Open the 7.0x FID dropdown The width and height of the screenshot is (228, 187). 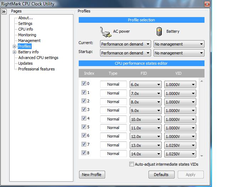[x=146, y=93]
